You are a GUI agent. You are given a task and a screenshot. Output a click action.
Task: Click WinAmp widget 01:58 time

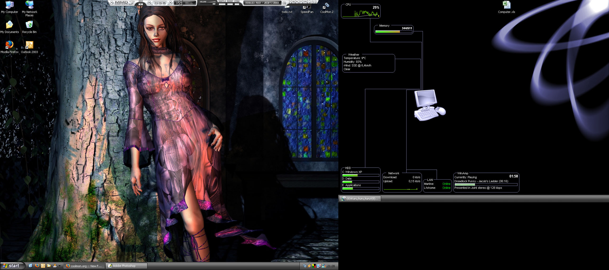(514, 176)
